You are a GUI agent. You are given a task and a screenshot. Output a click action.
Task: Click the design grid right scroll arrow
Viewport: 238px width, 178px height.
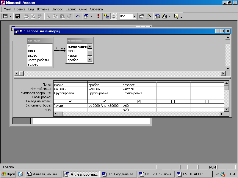point(222,114)
